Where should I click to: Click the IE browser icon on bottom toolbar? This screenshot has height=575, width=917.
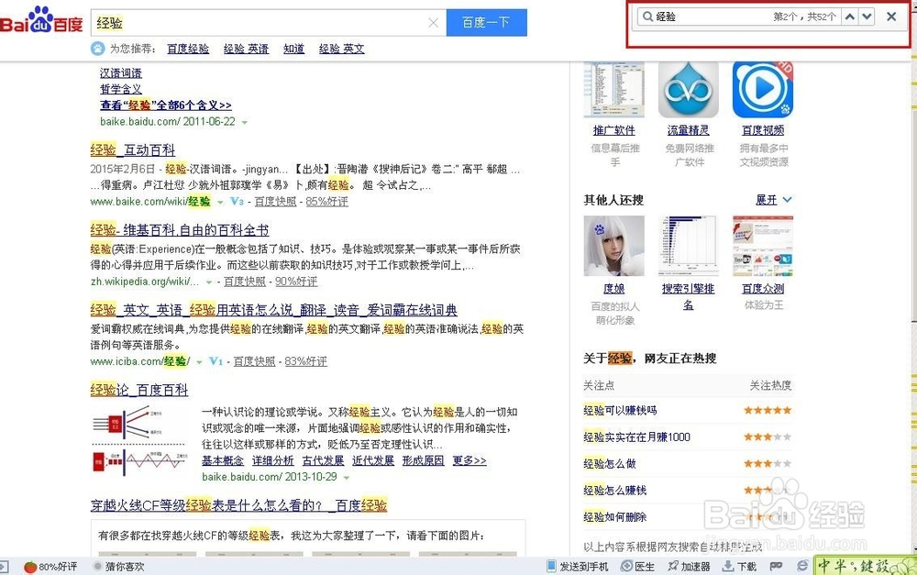(803, 567)
